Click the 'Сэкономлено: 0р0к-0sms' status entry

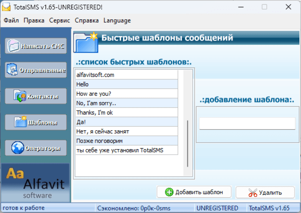coord(134,208)
